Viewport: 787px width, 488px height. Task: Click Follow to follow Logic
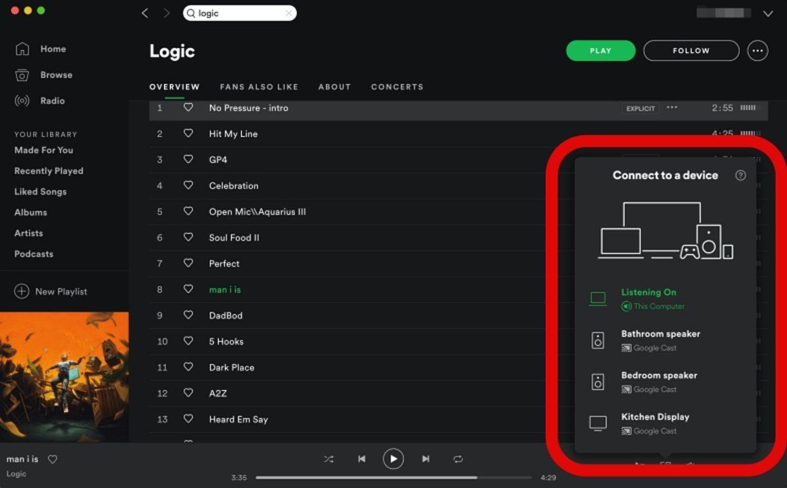coord(691,51)
